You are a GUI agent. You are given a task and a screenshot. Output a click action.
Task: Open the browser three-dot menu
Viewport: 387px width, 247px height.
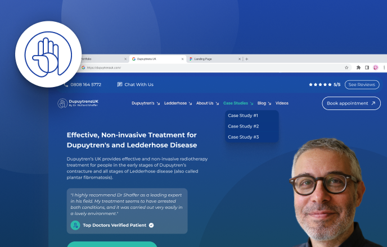[x=384, y=67]
